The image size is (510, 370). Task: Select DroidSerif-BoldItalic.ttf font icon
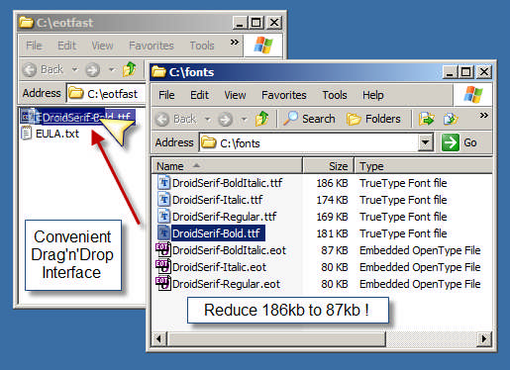[x=163, y=183]
